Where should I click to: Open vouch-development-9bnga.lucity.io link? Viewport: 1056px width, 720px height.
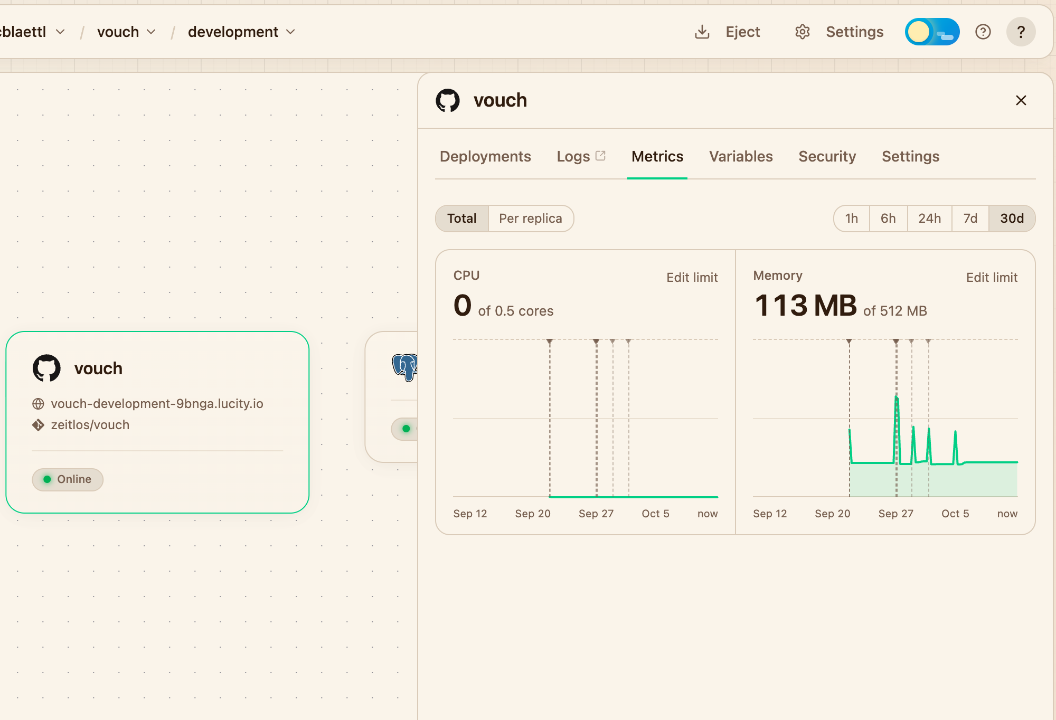click(157, 404)
